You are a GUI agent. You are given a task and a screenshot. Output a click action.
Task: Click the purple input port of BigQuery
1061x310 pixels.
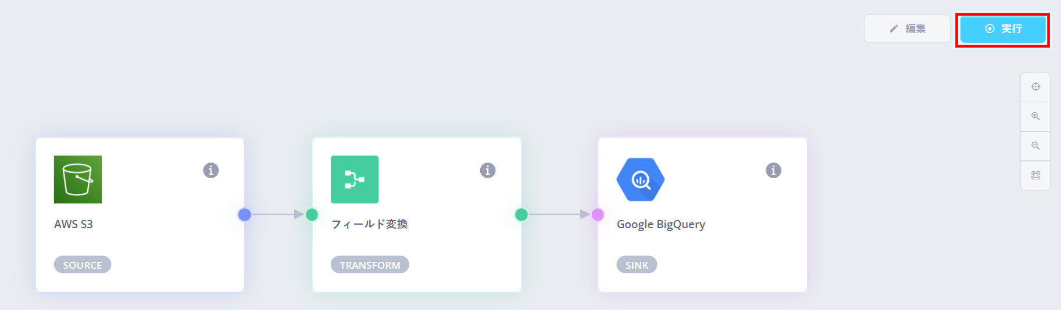[x=598, y=215]
